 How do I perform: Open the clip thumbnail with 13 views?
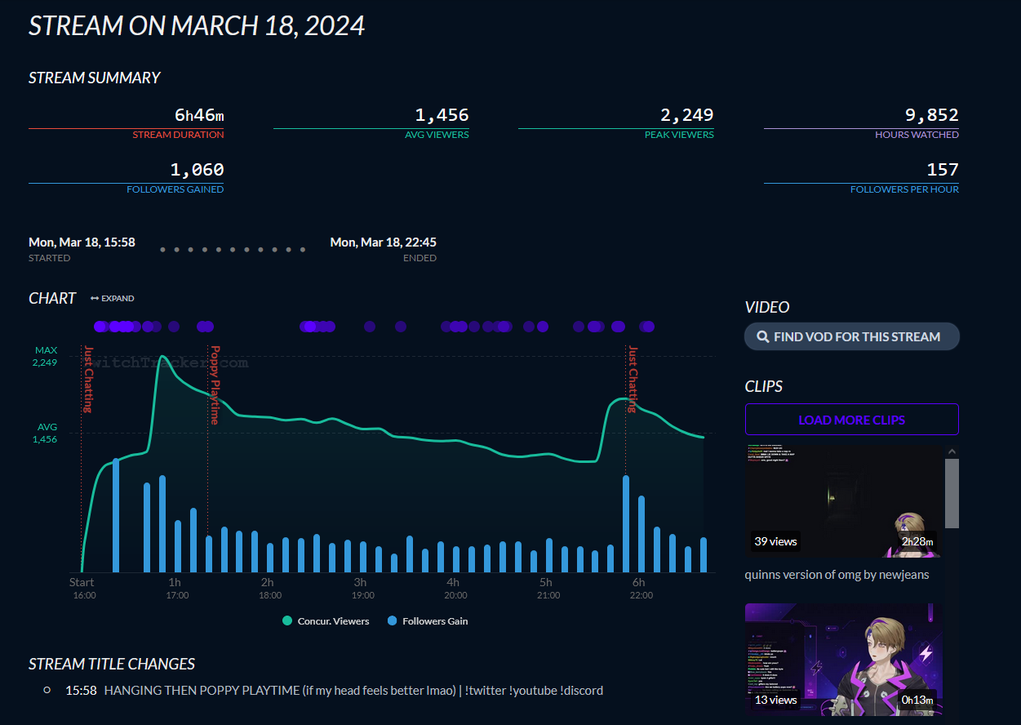(x=844, y=660)
